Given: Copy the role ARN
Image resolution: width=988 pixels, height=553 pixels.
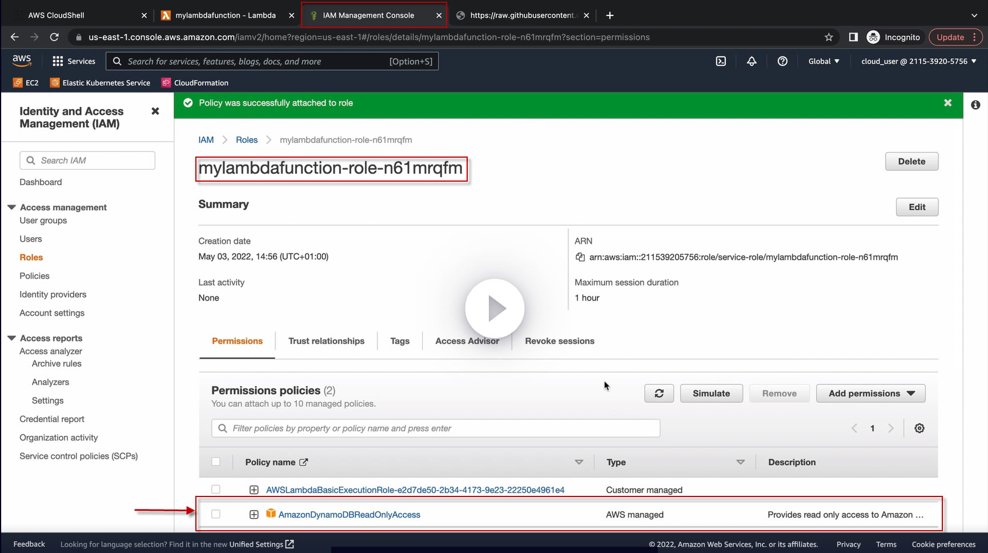Looking at the screenshot, I should point(580,257).
